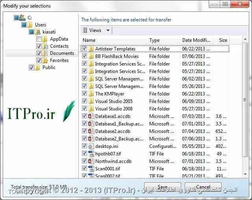Select the Documents tree item label
The image size is (252, 200).
coord(62,53)
